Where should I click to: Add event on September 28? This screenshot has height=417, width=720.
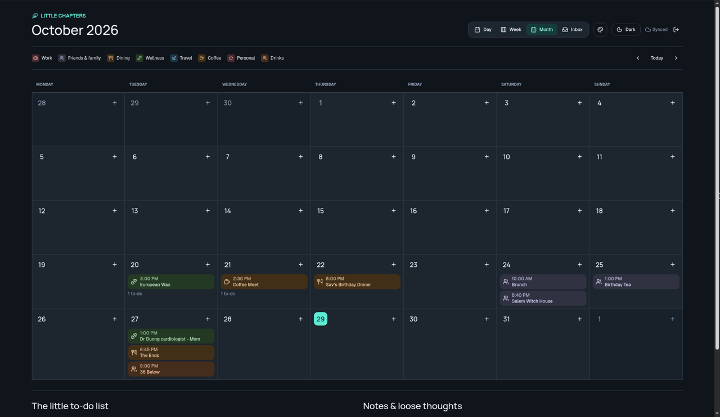click(x=115, y=103)
